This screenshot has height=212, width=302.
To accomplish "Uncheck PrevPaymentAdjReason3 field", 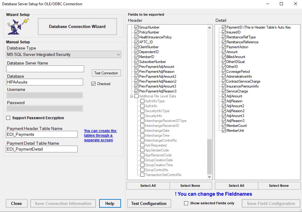I will coord(137,91).
